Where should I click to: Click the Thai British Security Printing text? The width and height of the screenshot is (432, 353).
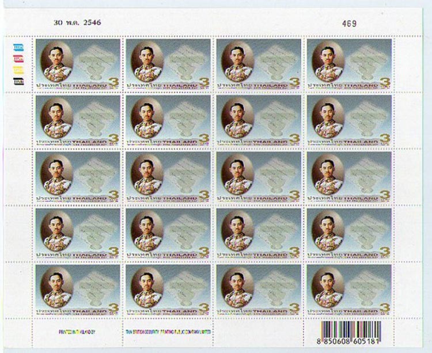click(x=168, y=332)
